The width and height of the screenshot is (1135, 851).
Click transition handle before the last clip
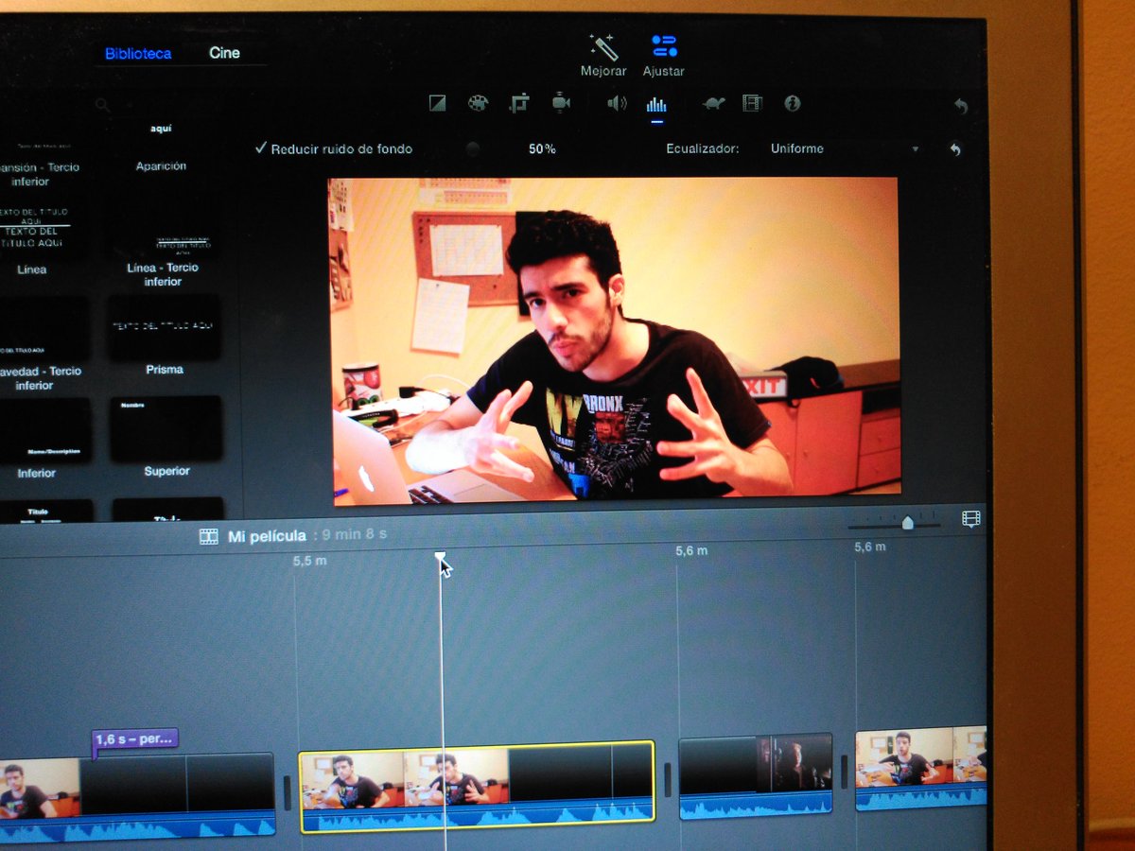pos(845,772)
